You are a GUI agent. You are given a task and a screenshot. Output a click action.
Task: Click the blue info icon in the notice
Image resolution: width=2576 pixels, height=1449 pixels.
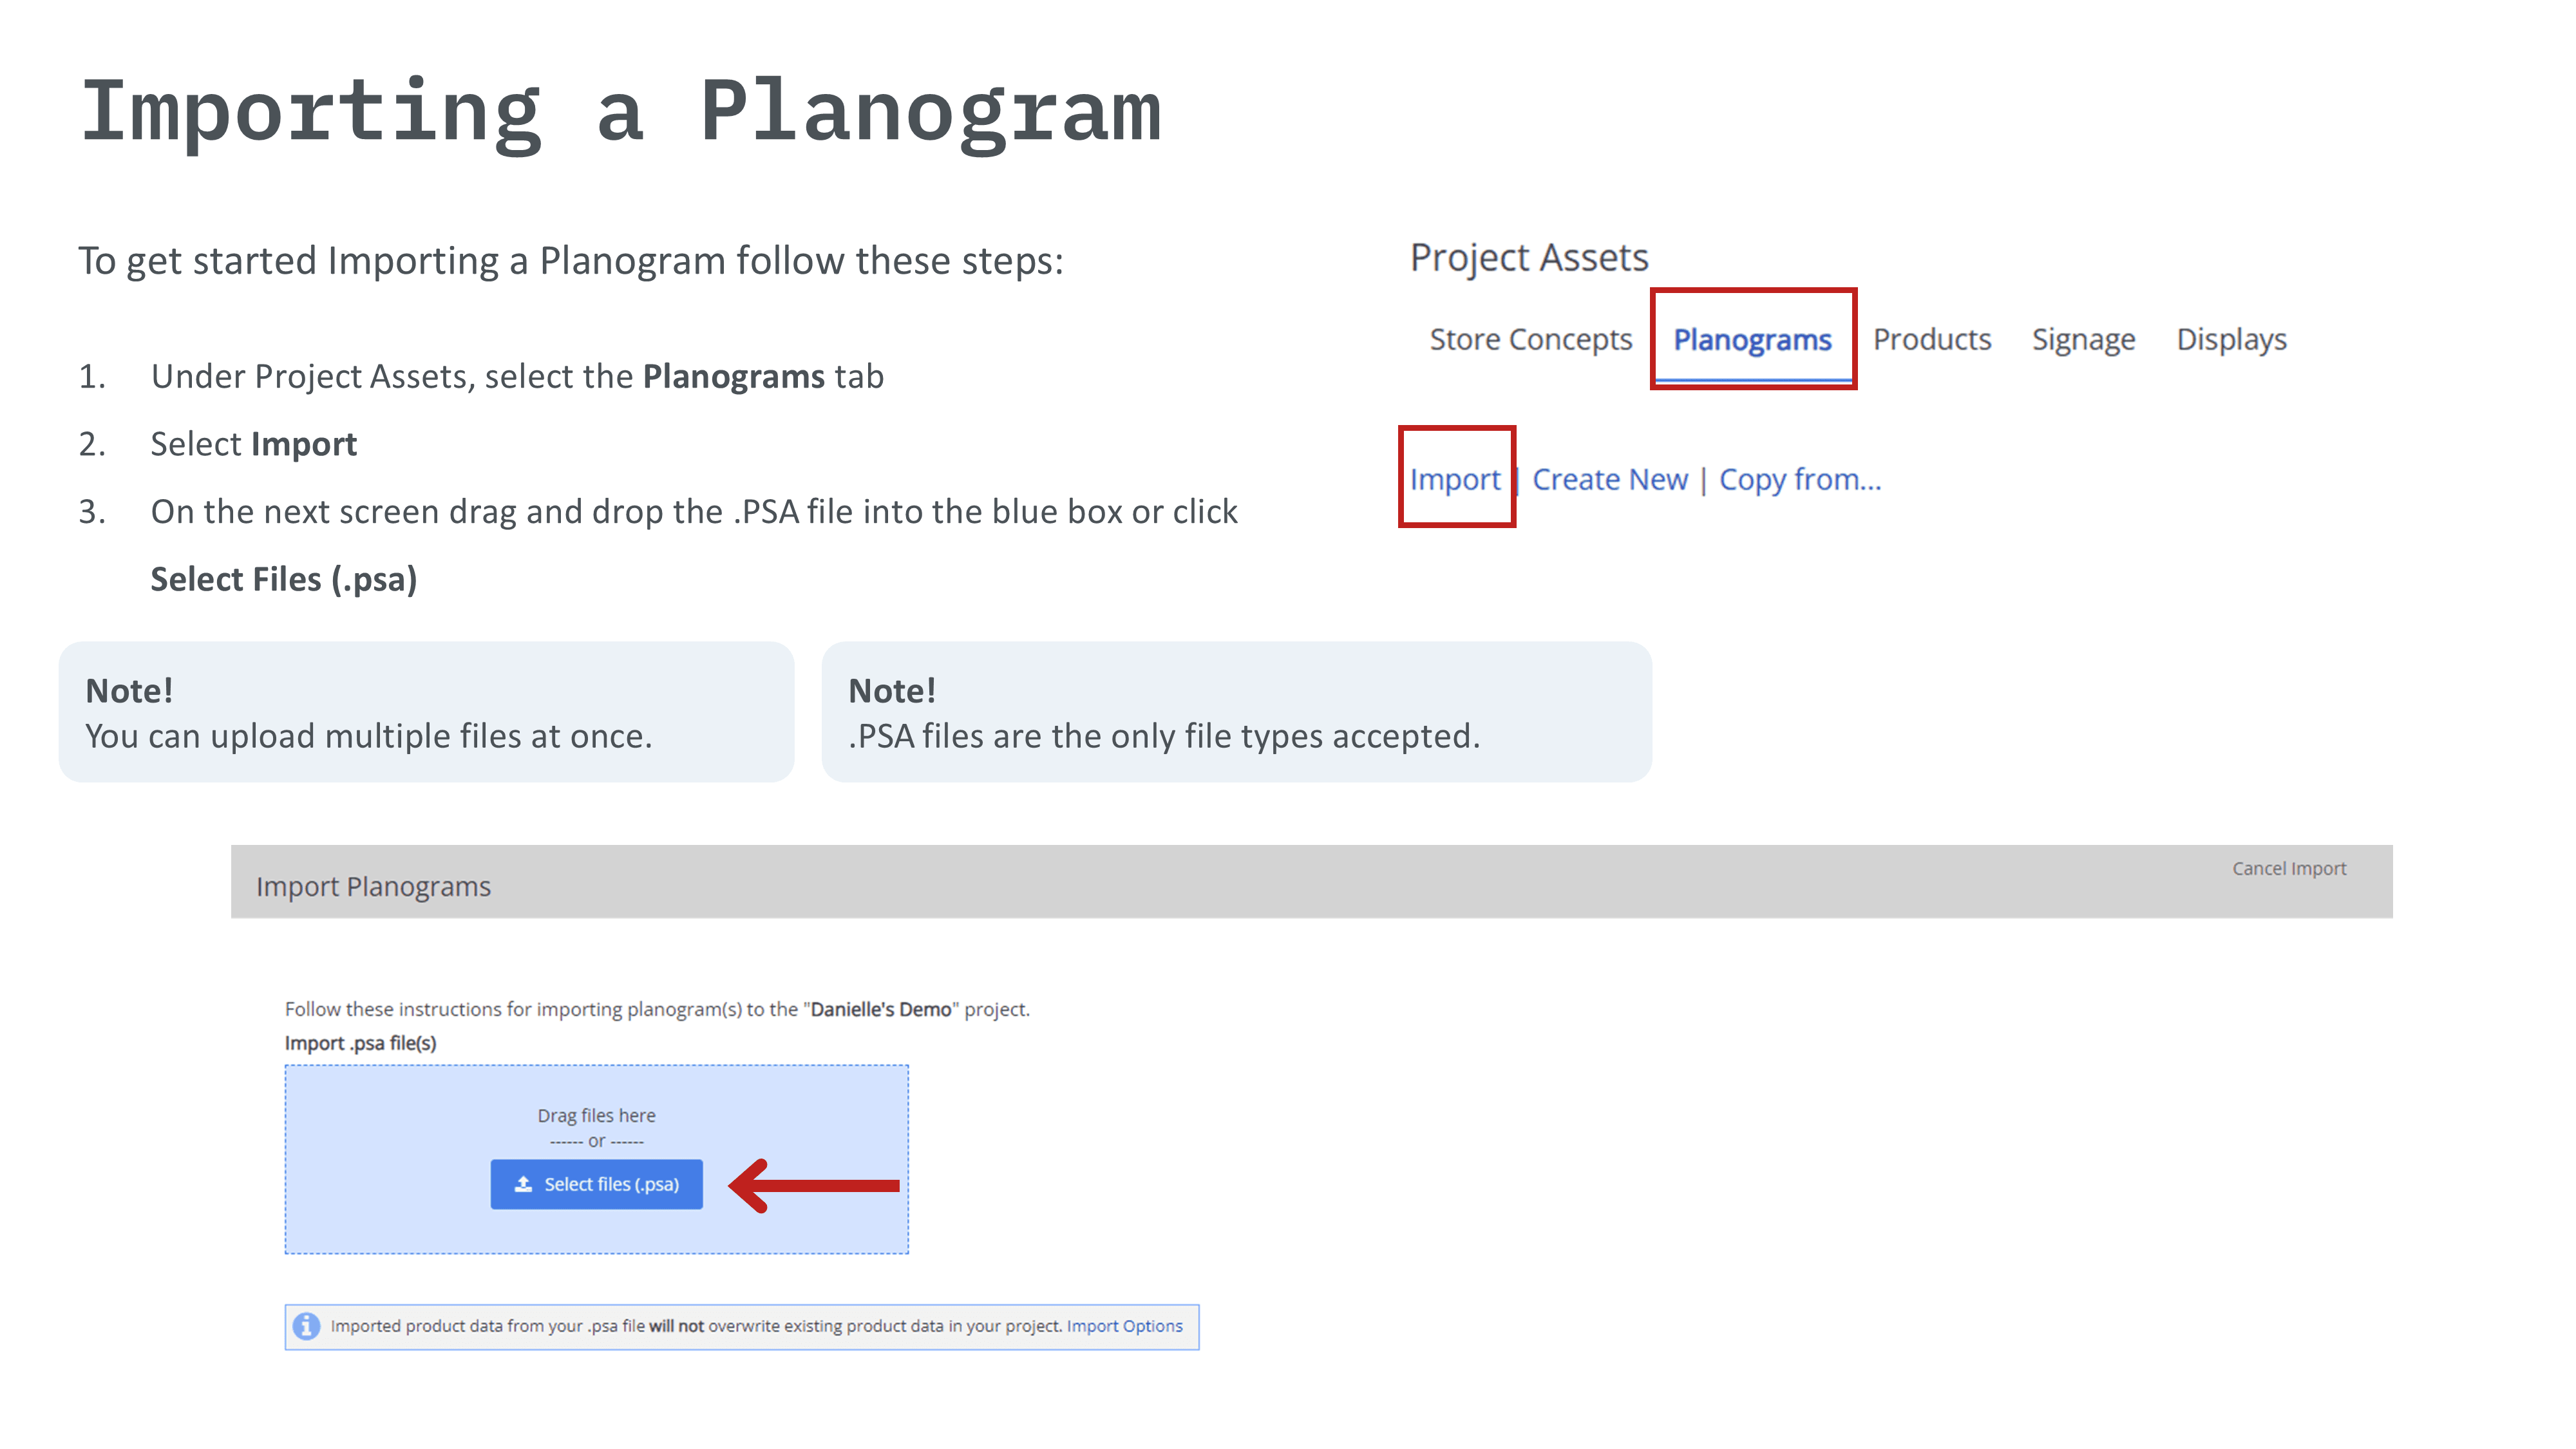coord(307,1326)
